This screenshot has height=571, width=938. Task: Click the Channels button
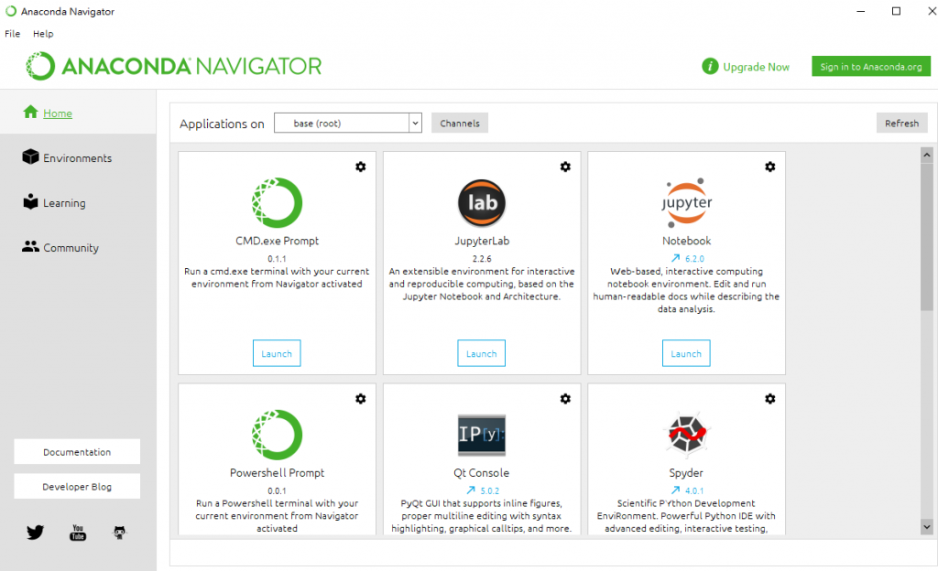click(x=460, y=123)
